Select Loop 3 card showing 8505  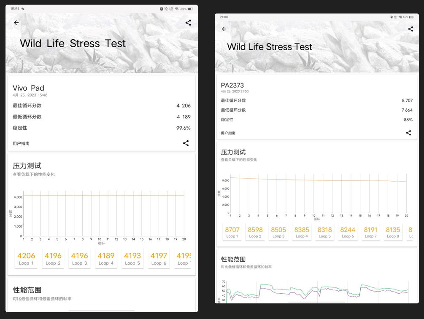278,232
